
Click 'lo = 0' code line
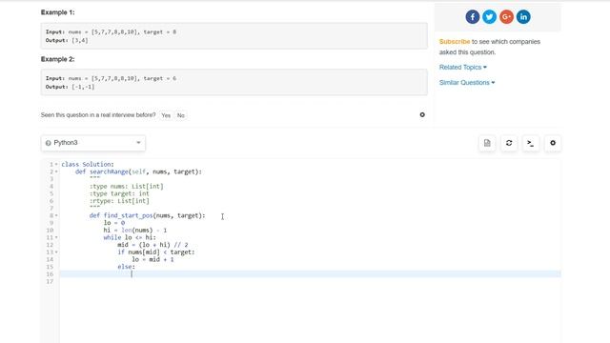pyautogui.click(x=114, y=223)
